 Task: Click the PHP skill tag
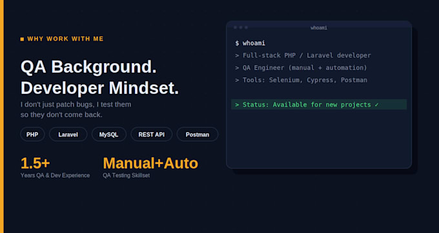coord(32,135)
